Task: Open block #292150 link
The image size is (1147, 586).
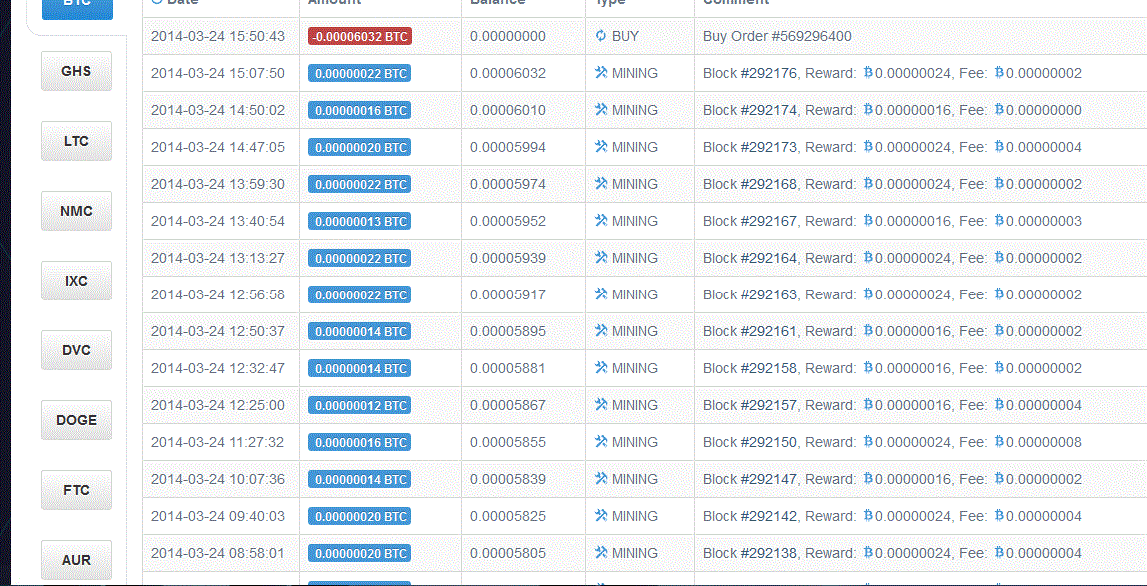Action: pos(768,442)
